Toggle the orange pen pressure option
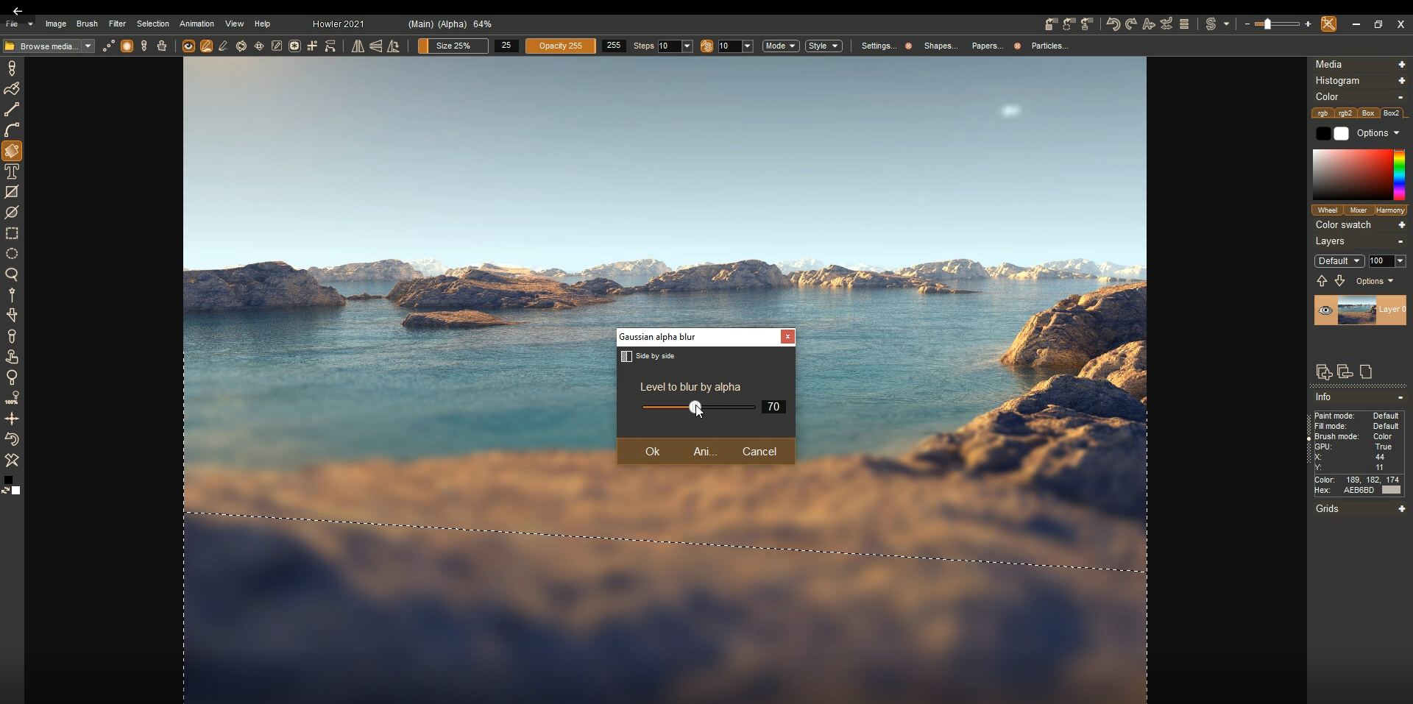Viewport: 1413px width, 704px height. (207, 46)
